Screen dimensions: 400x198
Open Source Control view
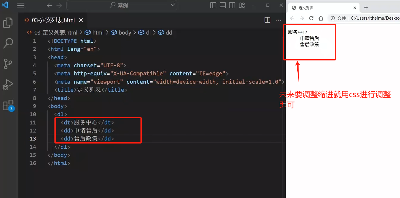8,64
